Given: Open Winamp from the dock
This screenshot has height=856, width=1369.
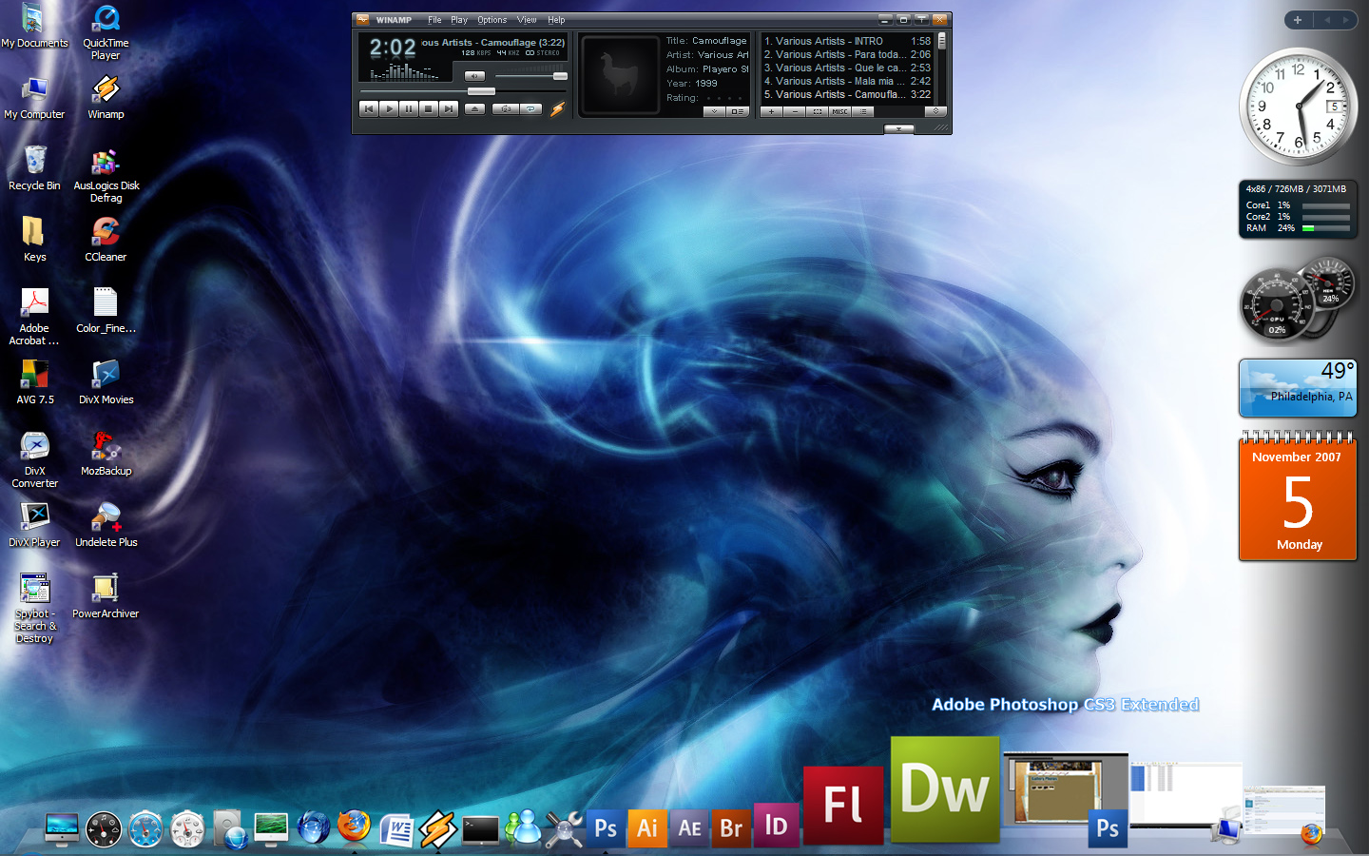Looking at the screenshot, I should [438, 828].
